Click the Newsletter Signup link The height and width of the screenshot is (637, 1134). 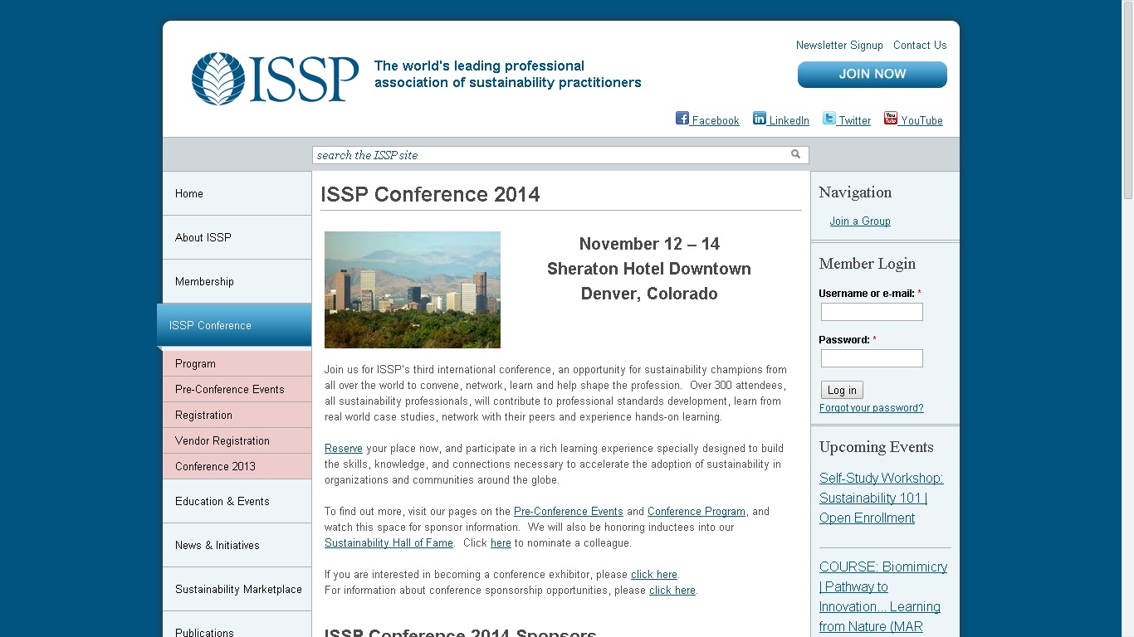click(x=839, y=46)
